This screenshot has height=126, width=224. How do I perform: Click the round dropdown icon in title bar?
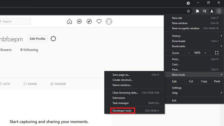pos(188,3)
